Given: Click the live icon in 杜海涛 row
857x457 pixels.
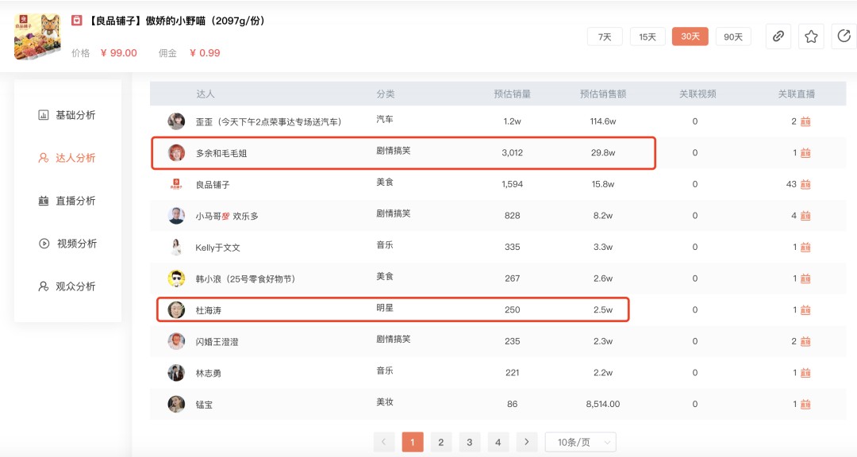Looking at the screenshot, I should tap(805, 310).
